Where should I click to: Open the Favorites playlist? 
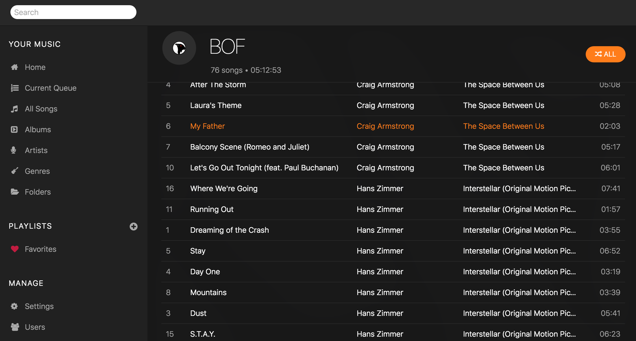(x=40, y=249)
